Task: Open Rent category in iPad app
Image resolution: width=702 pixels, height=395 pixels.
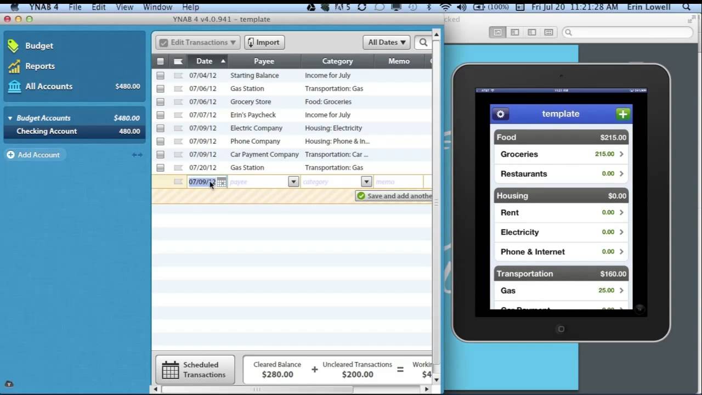Action: click(x=561, y=213)
